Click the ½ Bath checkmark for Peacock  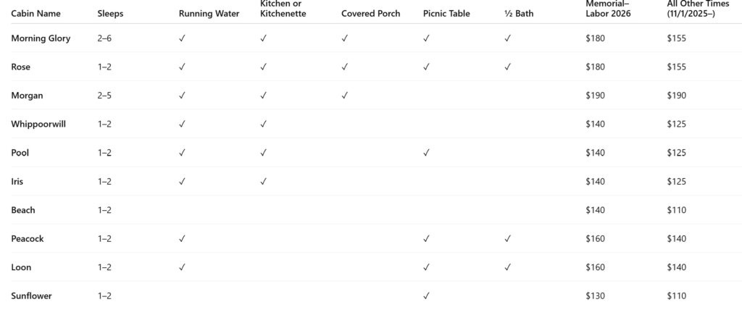(508, 238)
